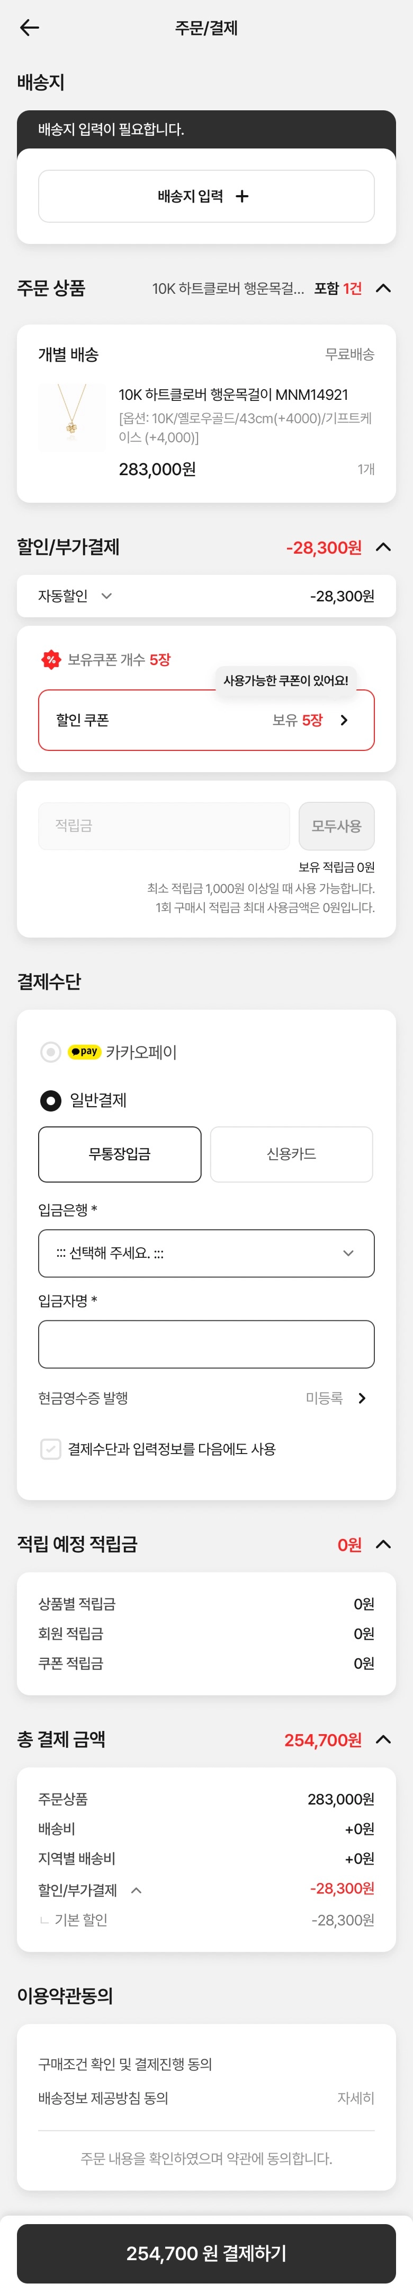Screen dimensions: 413x2292
Task: Collapse the 할인/부가결제 section
Action: tap(383, 547)
